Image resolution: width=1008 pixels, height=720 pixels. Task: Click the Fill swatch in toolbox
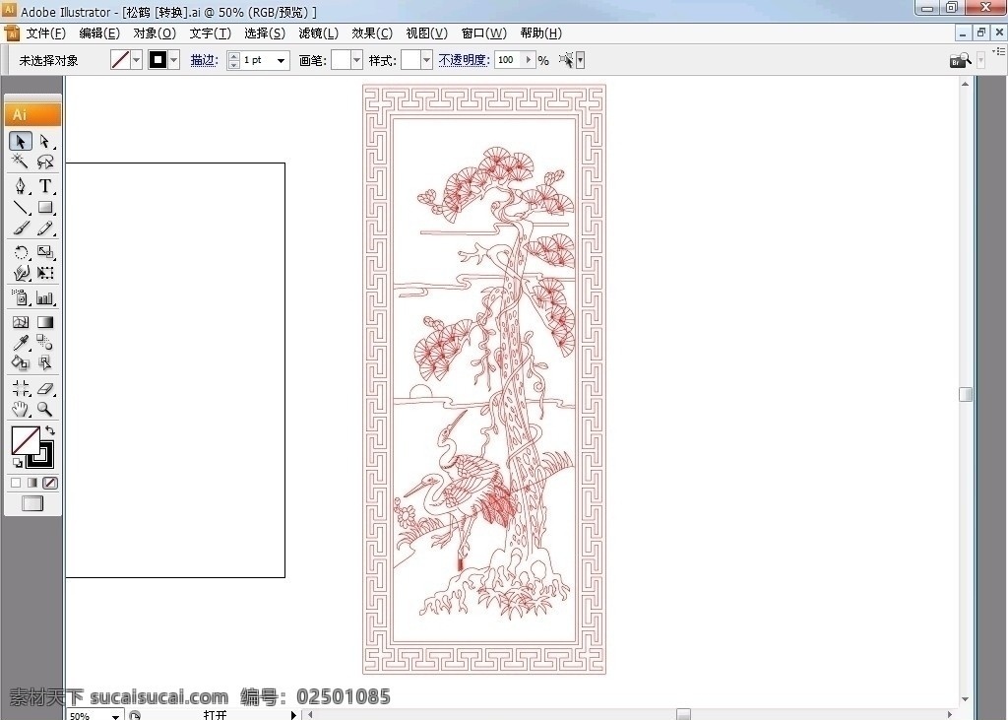[x=26, y=440]
